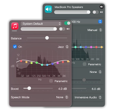
Task: Click the 4.0 dB boost value
Action: (x=63, y=89)
